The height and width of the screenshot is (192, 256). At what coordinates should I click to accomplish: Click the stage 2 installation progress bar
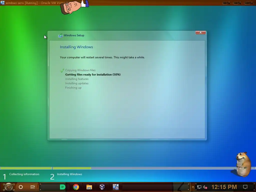tap(154, 168)
